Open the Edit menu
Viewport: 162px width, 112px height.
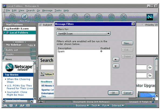(x=14, y=10)
